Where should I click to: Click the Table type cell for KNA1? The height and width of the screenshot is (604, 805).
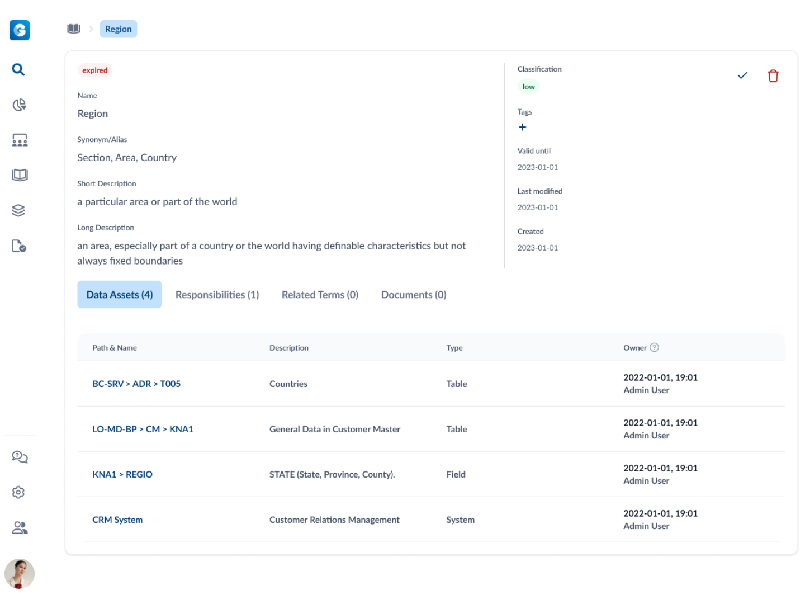pyautogui.click(x=457, y=429)
